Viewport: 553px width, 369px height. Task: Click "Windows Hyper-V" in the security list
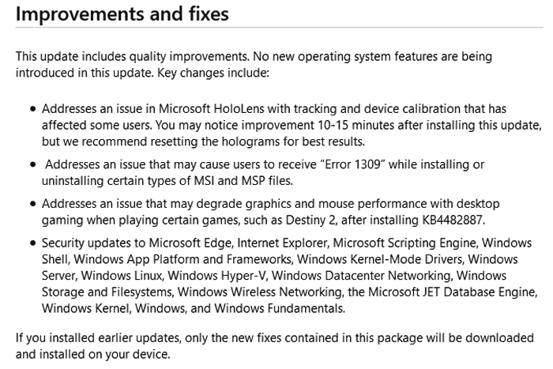(x=216, y=276)
